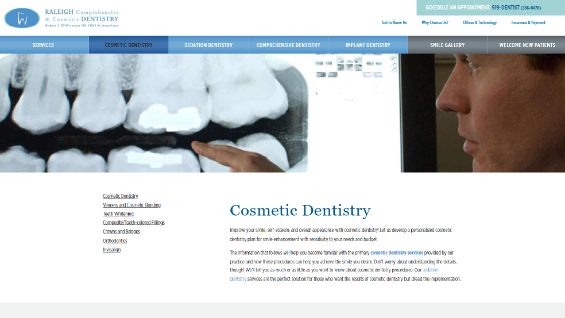Screen dimensions: 565x318
Task: Click the Invisalign sidebar link
Action: click(x=111, y=250)
